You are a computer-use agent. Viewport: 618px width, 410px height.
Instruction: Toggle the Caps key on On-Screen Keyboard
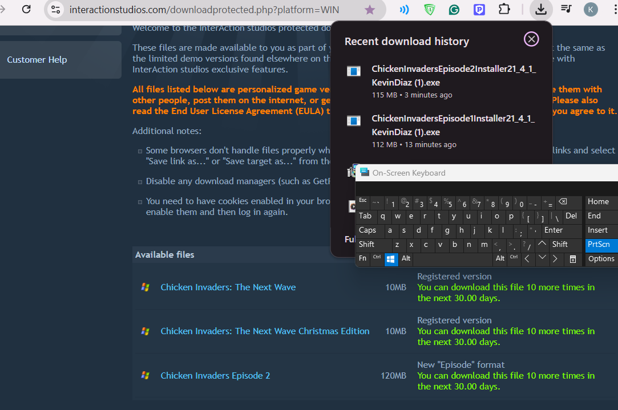click(x=367, y=230)
